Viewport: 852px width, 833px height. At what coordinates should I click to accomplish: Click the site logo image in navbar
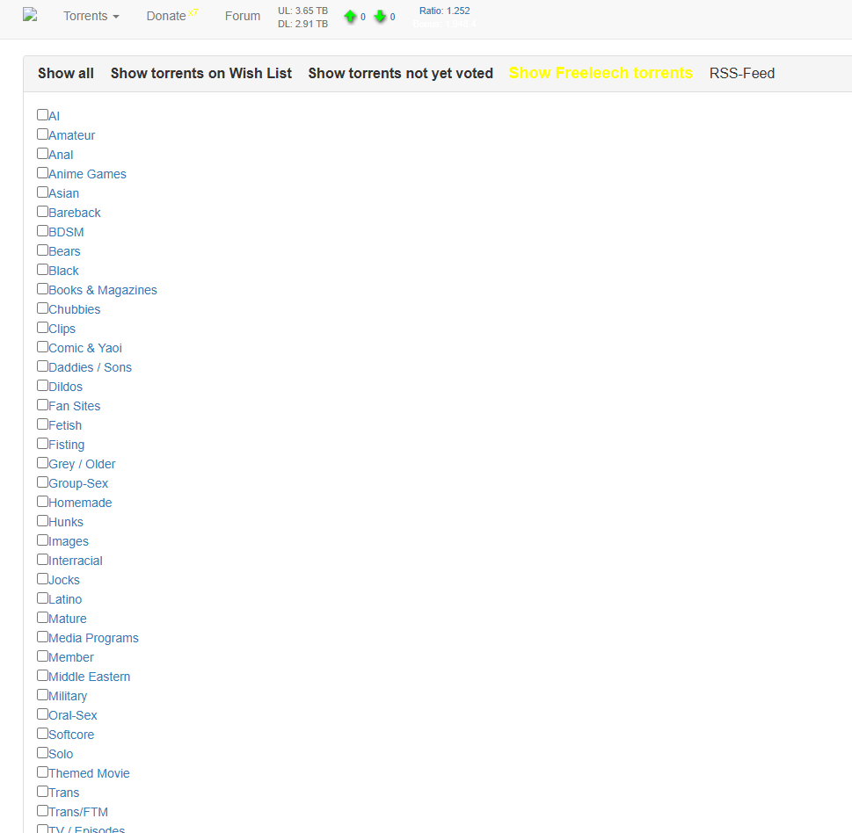30,15
